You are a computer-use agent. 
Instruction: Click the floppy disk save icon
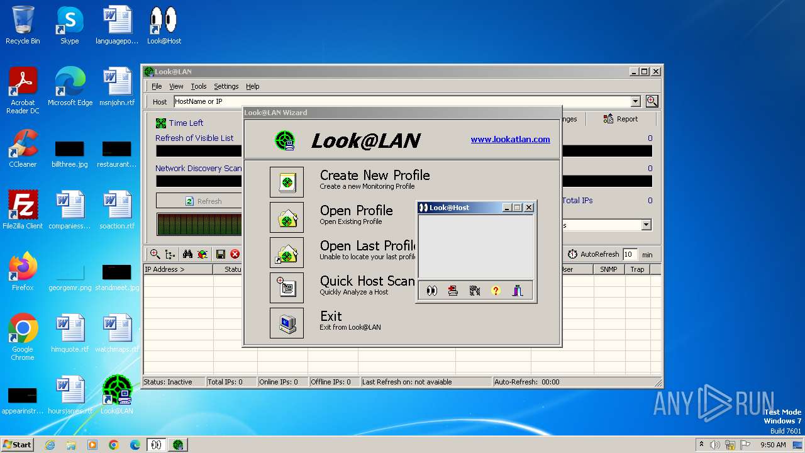click(221, 254)
